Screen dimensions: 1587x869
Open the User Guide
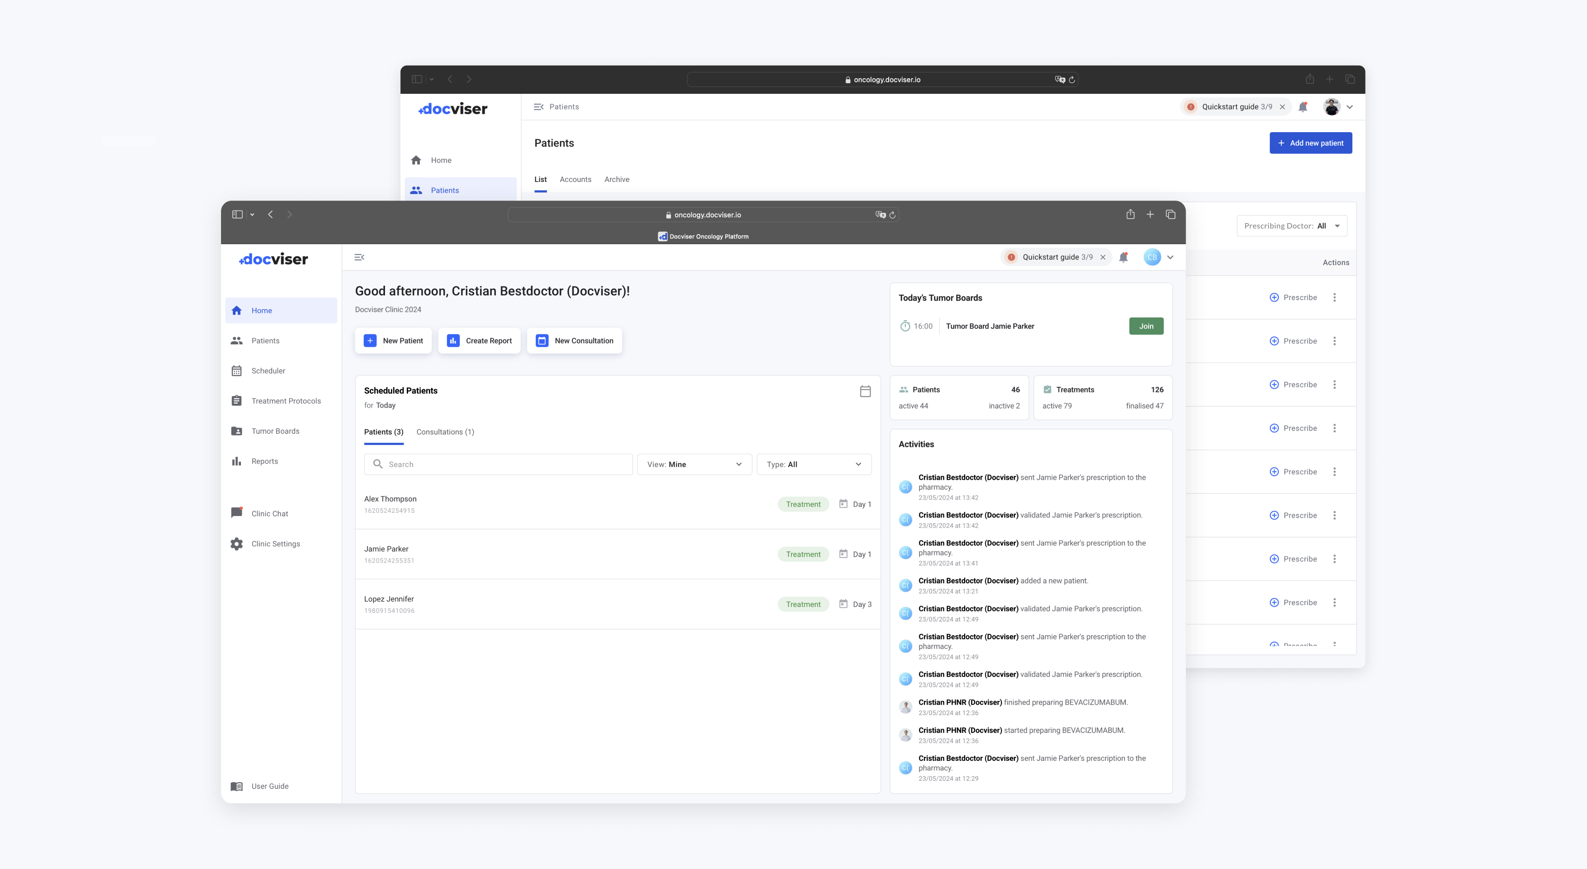[281, 786]
